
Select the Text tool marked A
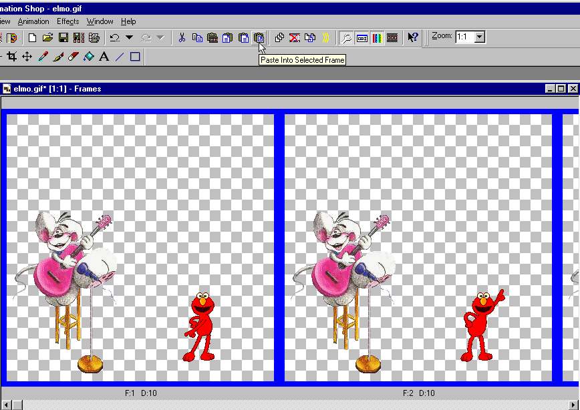[104, 57]
